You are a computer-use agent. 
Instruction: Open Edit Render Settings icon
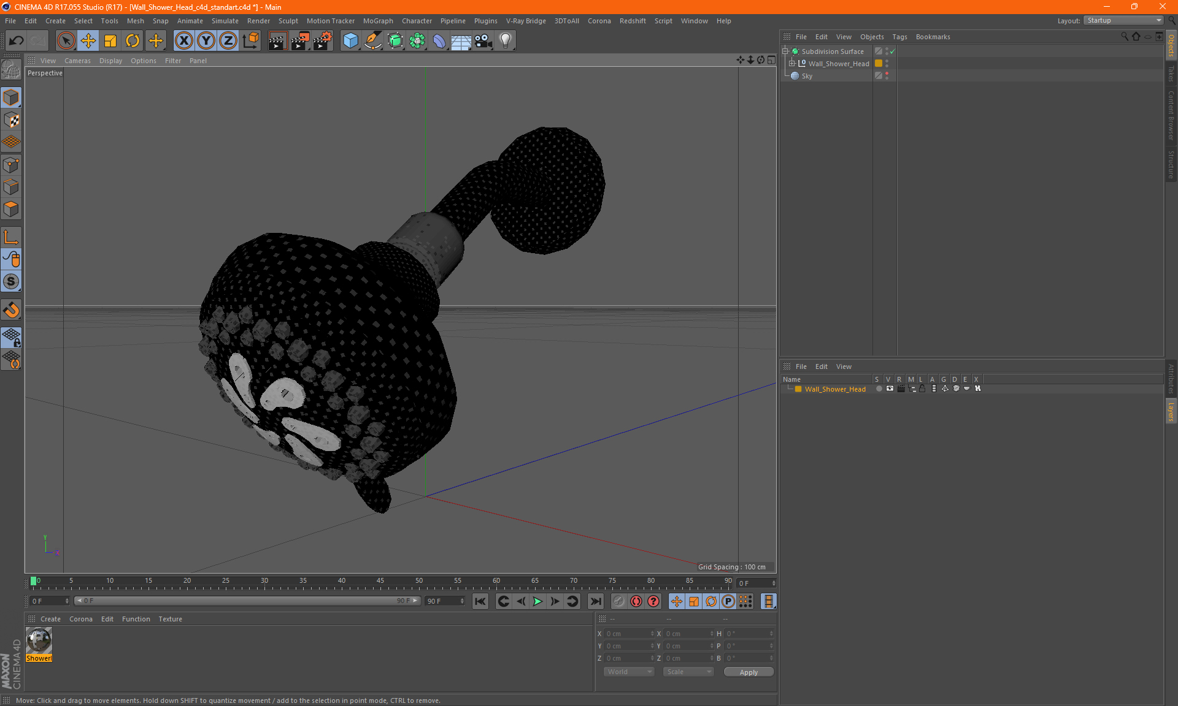pos(322,40)
